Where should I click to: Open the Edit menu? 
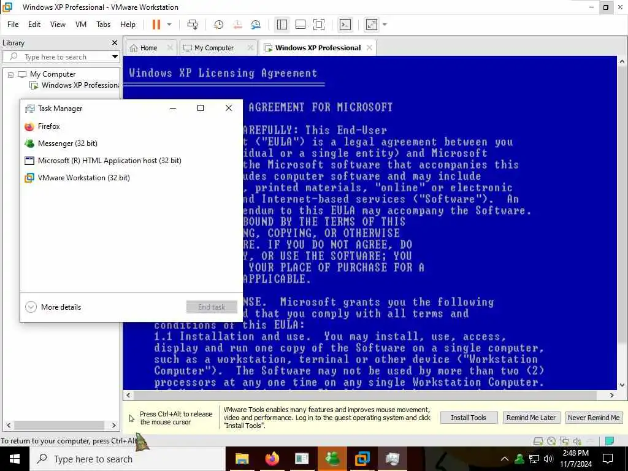pos(34,25)
